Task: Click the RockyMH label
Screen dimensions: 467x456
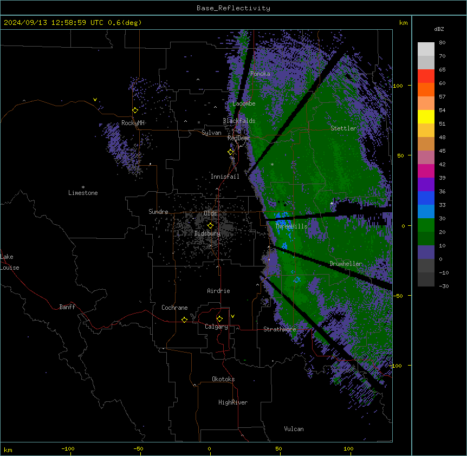Action: pos(133,123)
